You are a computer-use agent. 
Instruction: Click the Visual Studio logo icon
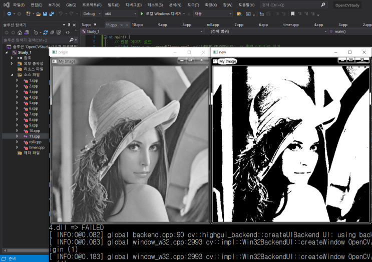tap(7, 4)
